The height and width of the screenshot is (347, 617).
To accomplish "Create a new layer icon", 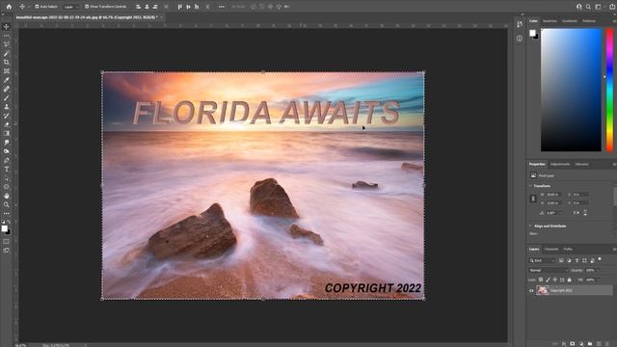I will (599, 344).
